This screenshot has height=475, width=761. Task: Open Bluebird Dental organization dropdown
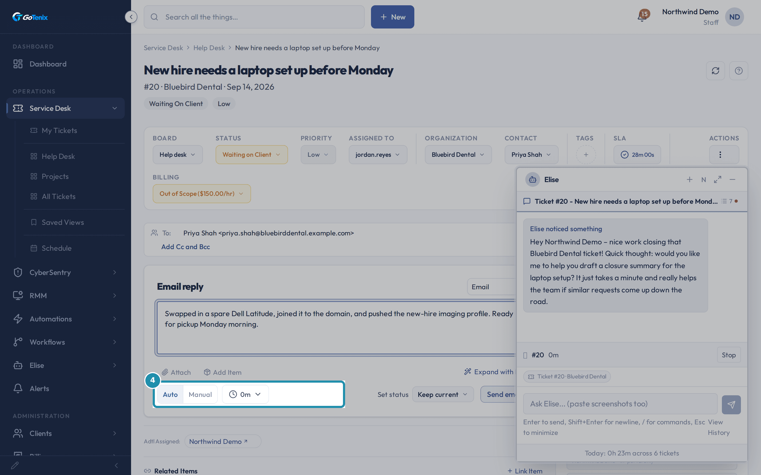click(x=458, y=155)
